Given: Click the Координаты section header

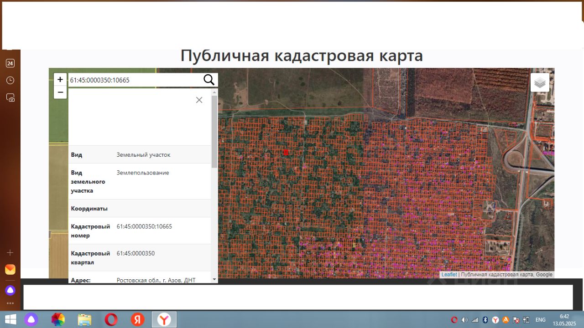Looking at the screenshot, I should (x=89, y=209).
